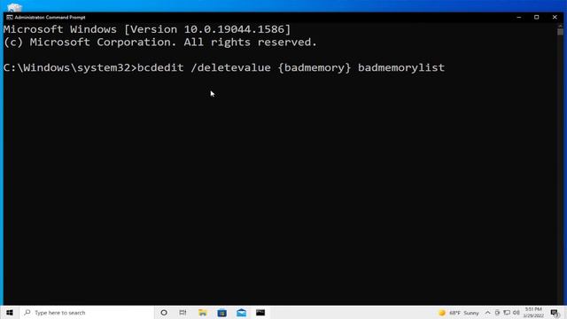Viewport: 567px width, 319px height.
Task: Click the 'bcdedit /deletevalue' command text
Action: click(204, 67)
